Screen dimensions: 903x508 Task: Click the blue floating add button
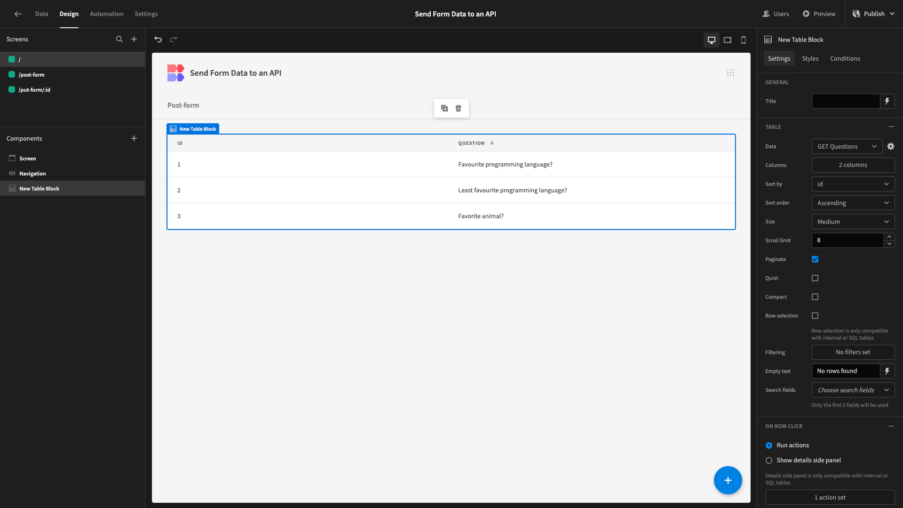[x=728, y=480]
